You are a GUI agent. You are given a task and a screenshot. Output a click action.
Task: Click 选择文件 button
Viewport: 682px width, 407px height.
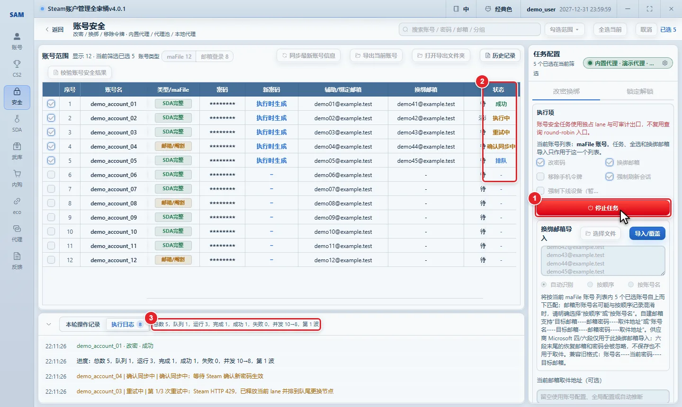coord(601,233)
